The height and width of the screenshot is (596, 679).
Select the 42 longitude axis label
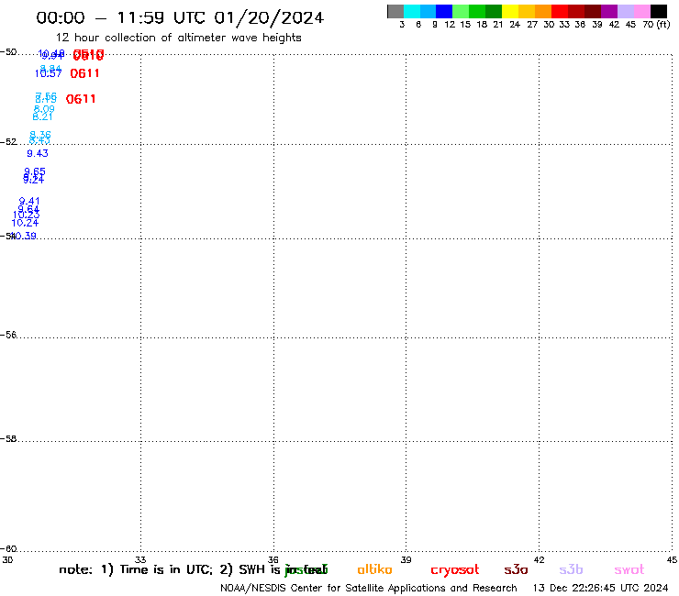pos(539,560)
